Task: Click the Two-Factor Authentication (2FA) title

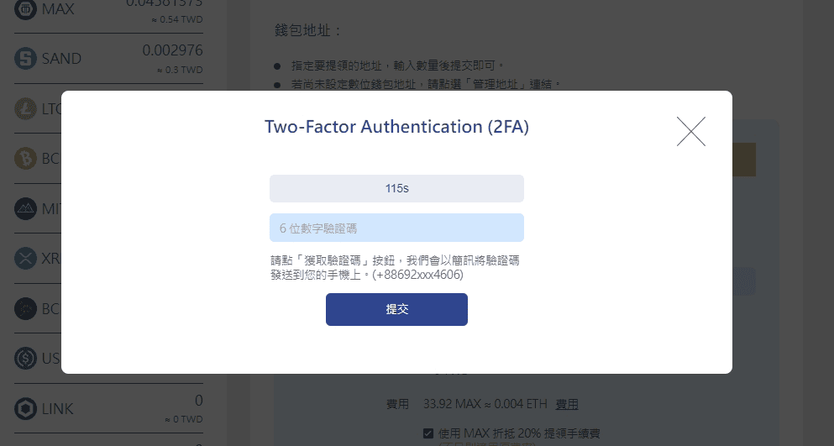Action: (x=396, y=127)
